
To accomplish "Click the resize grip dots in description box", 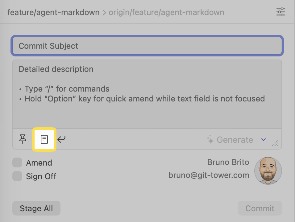I will coord(276,143).
